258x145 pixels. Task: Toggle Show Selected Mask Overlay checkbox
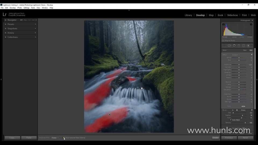[x=64, y=138]
